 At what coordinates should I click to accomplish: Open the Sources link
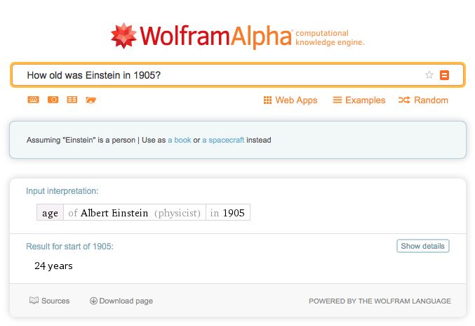click(x=50, y=301)
